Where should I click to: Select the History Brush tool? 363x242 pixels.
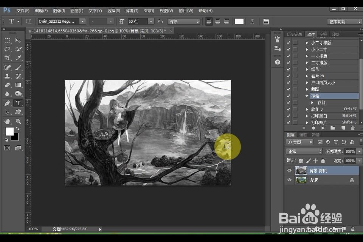point(18,76)
